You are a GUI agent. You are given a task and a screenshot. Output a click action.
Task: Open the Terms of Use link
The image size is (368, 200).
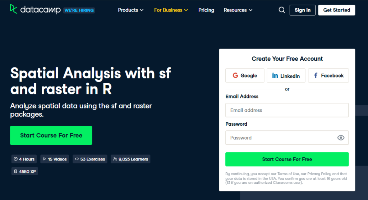click(288, 174)
